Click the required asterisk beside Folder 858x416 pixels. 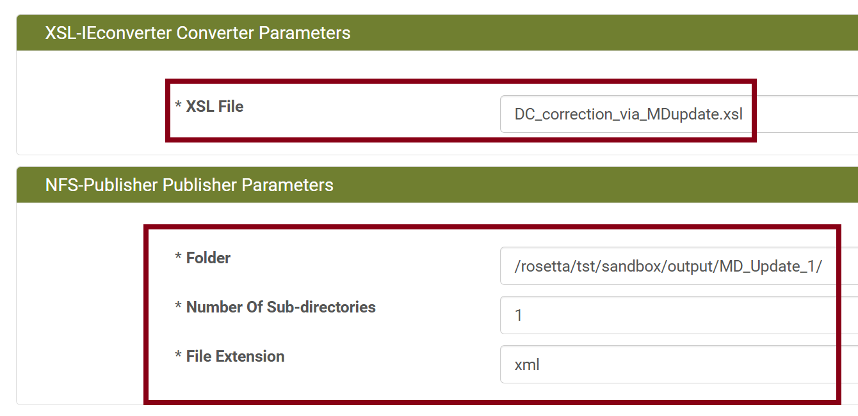[178, 258]
